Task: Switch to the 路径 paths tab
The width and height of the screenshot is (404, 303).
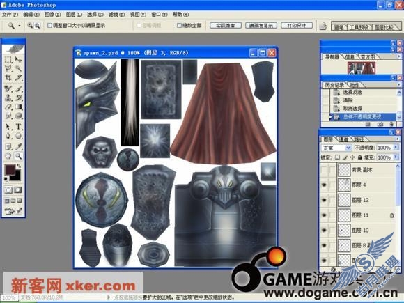Action: point(359,139)
